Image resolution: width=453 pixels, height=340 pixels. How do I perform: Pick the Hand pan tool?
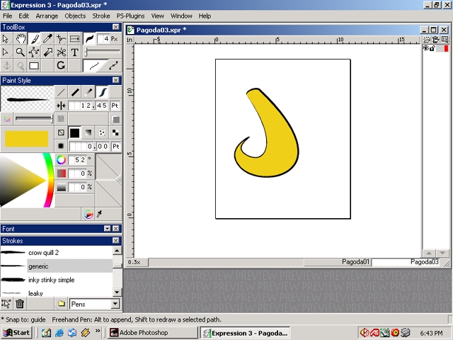pos(21,38)
